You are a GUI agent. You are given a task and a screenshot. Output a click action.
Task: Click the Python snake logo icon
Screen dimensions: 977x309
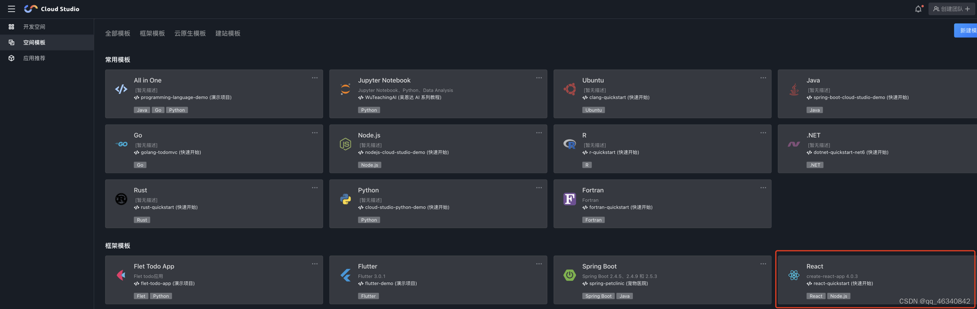pos(345,199)
